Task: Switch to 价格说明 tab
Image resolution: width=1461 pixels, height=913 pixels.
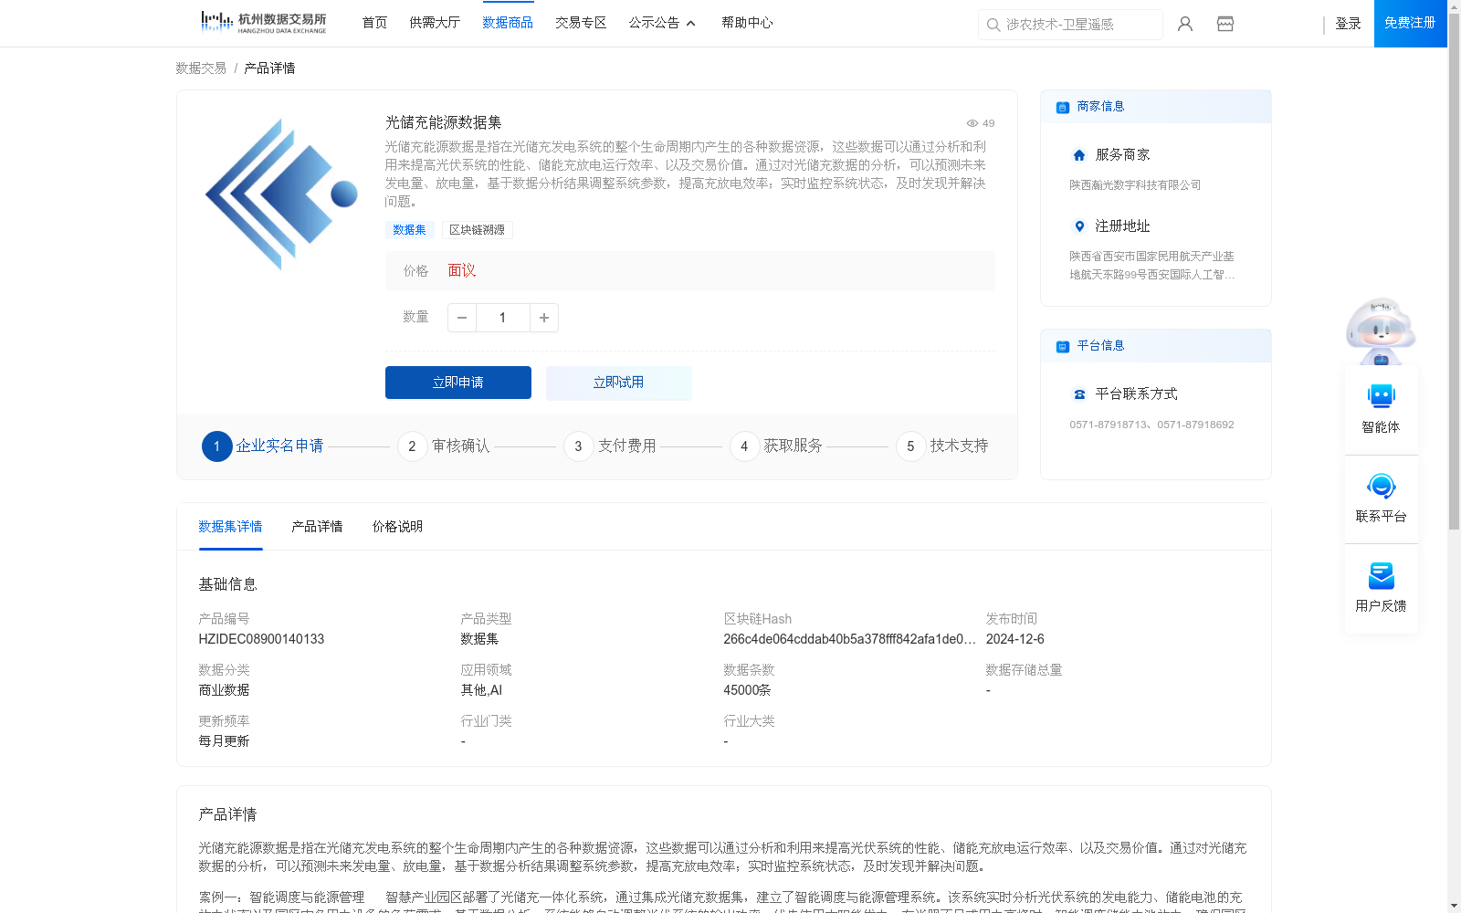Action: point(397,527)
